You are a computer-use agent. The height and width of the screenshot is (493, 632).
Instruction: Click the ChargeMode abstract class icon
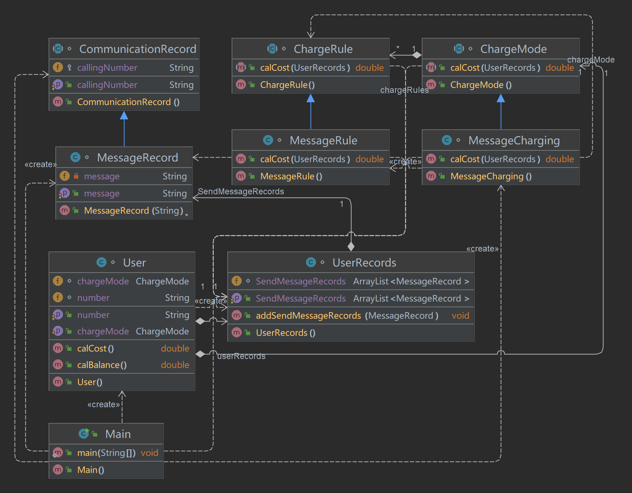[x=459, y=49]
